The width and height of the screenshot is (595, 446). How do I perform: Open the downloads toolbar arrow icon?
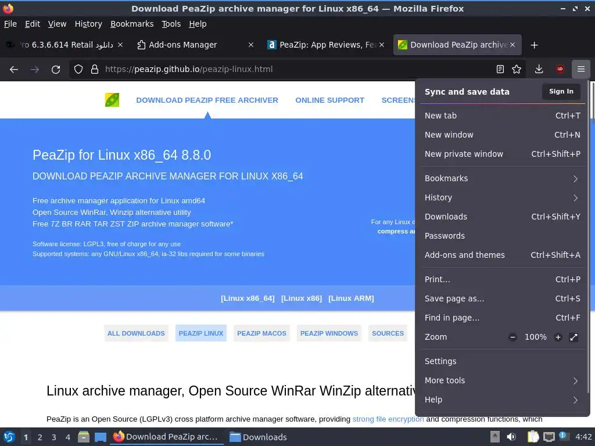[539, 69]
